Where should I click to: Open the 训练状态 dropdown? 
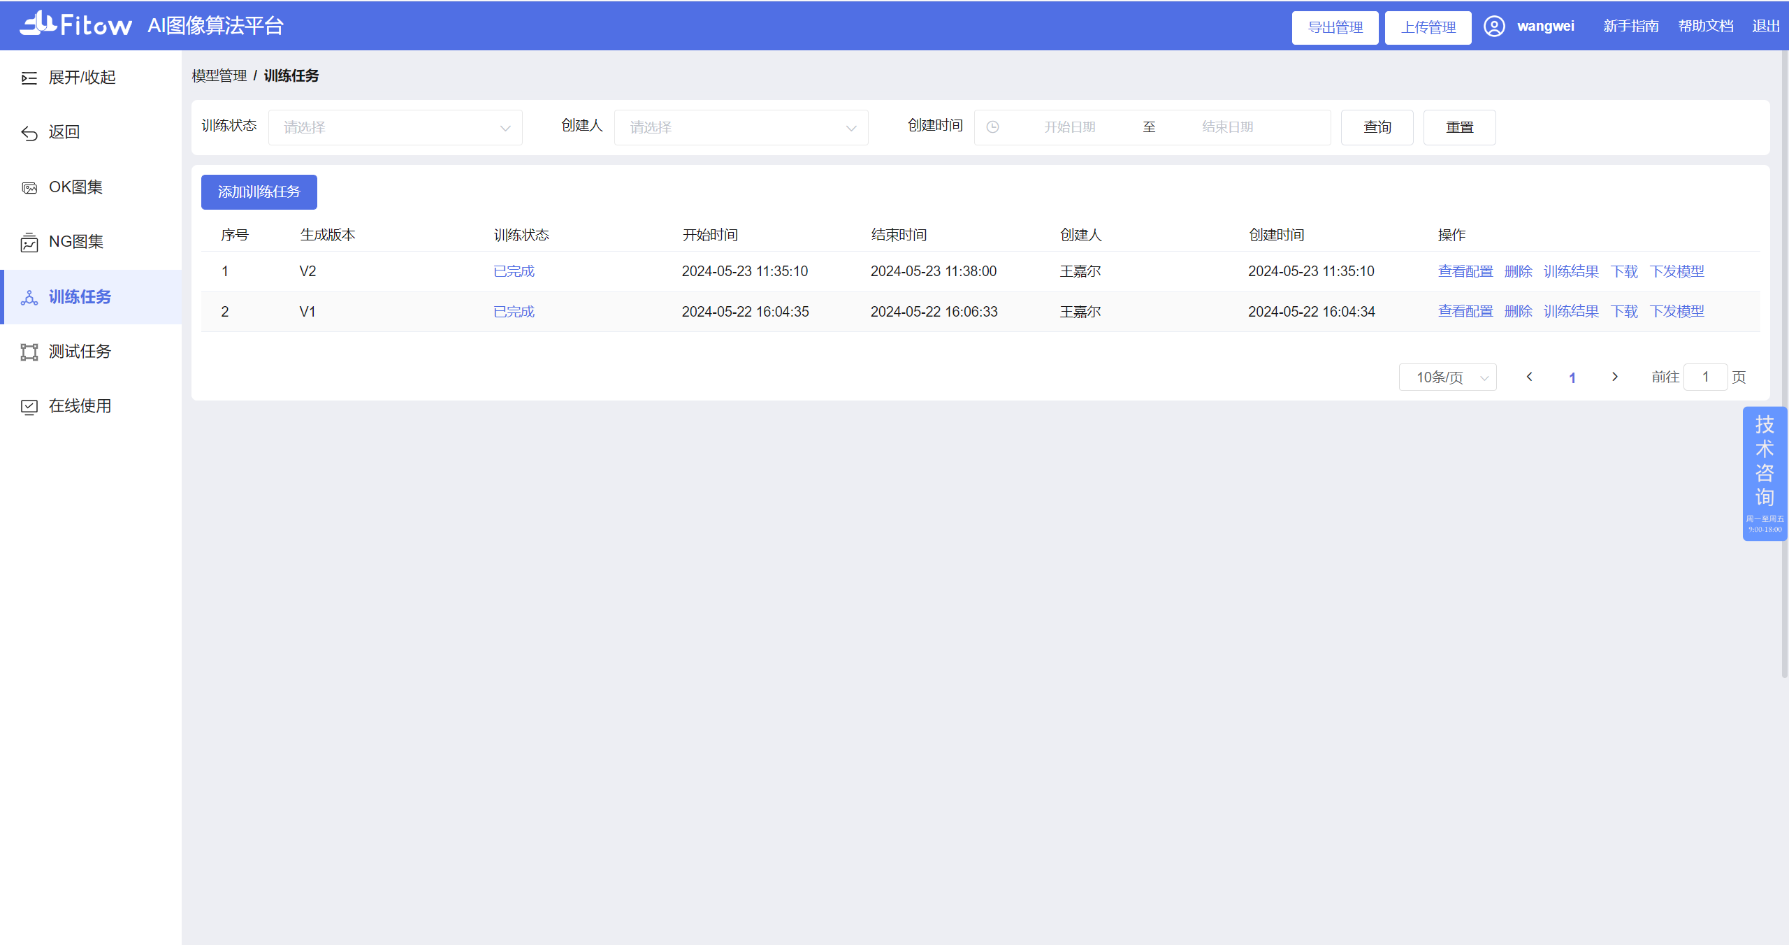pos(396,127)
